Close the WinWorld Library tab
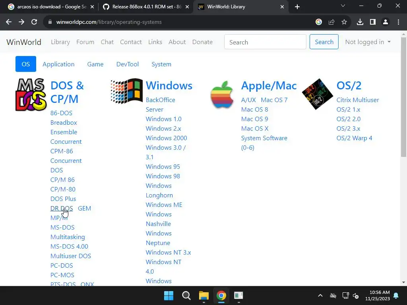 (x=282, y=7)
